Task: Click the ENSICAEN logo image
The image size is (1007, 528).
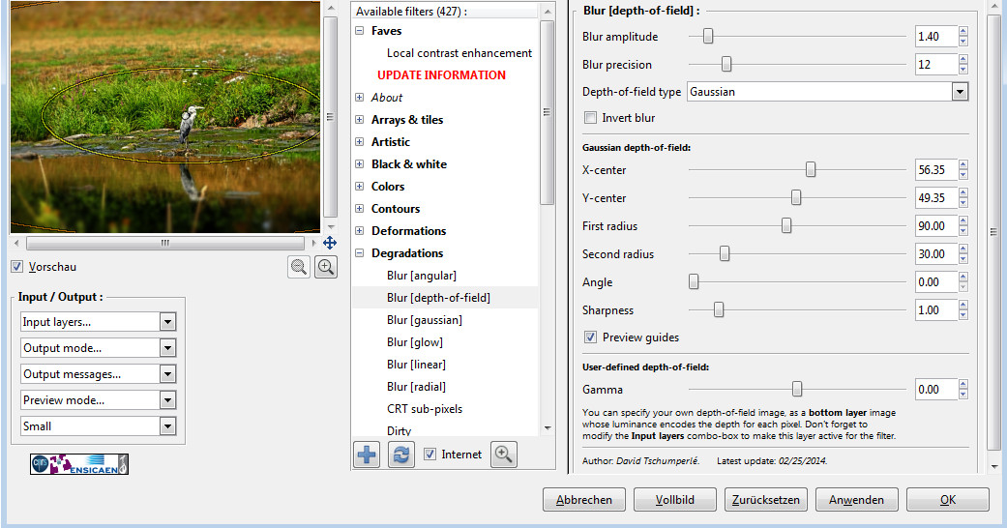Action: [x=79, y=464]
